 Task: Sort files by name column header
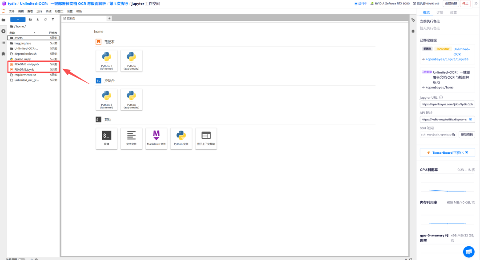[x=22, y=33]
